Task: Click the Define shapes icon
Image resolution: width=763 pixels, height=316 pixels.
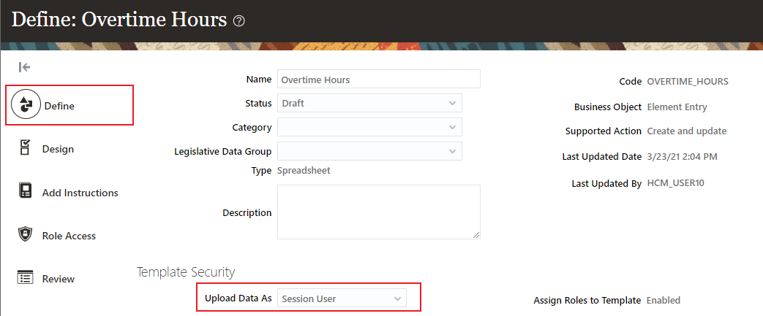Action: 26,106
